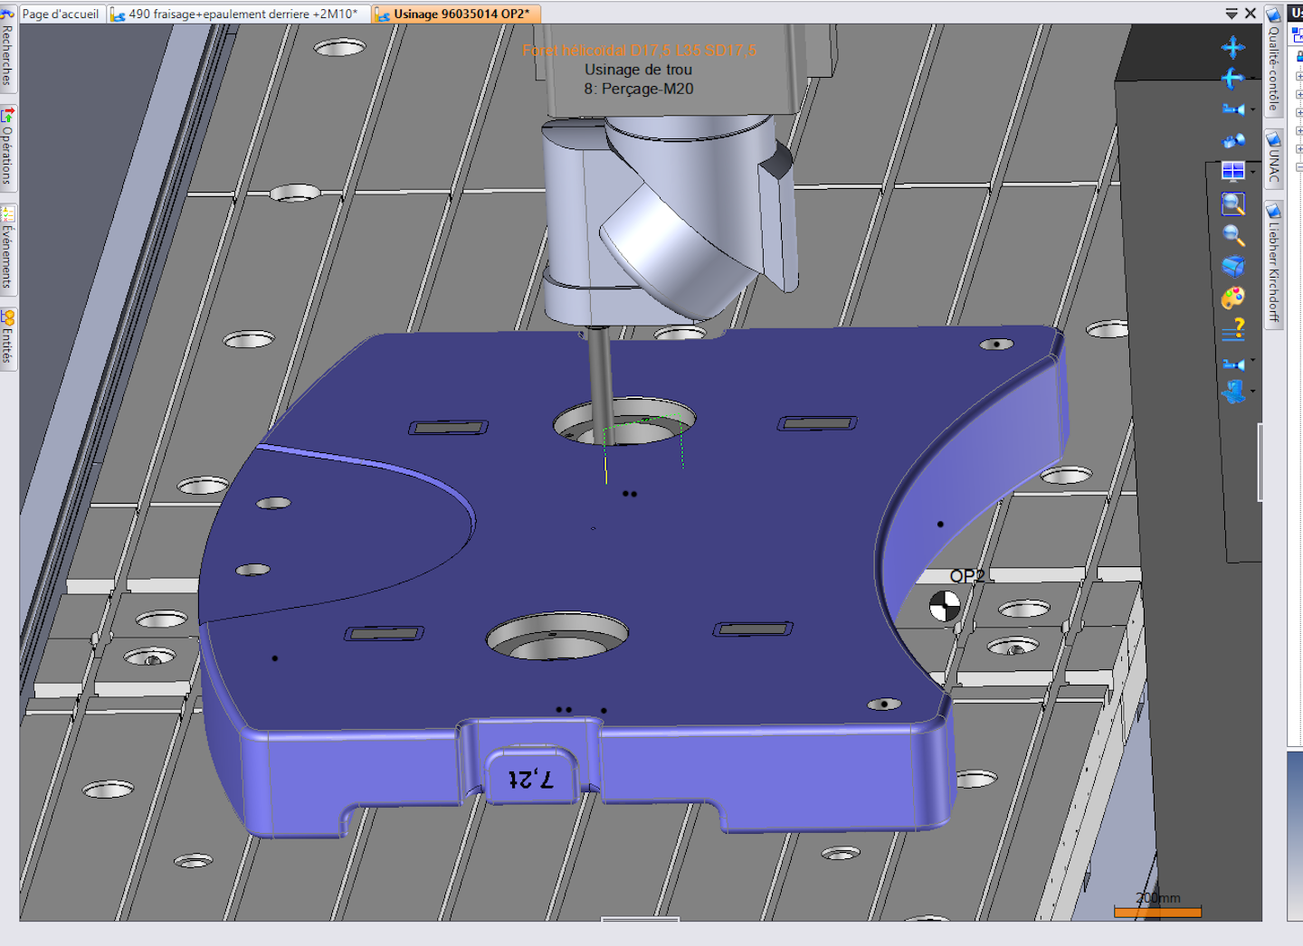Screen dimensions: 1303x946
Task: Click the 200mm scale bar
Action: tap(1157, 912)
